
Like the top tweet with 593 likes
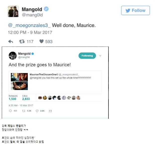pos(42,41)
